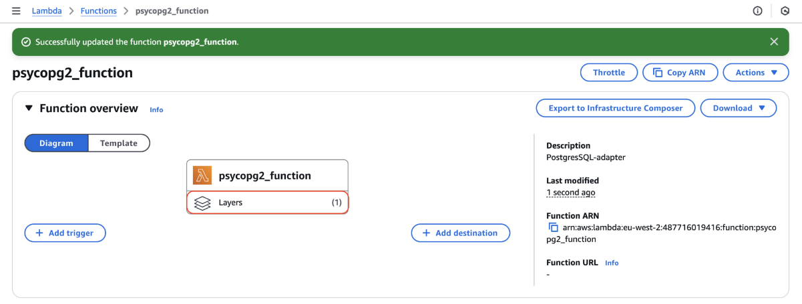This screenshot has height=304, width=802.
Task: Open the hexagon settings icon at top right
Action: point(785,11)
